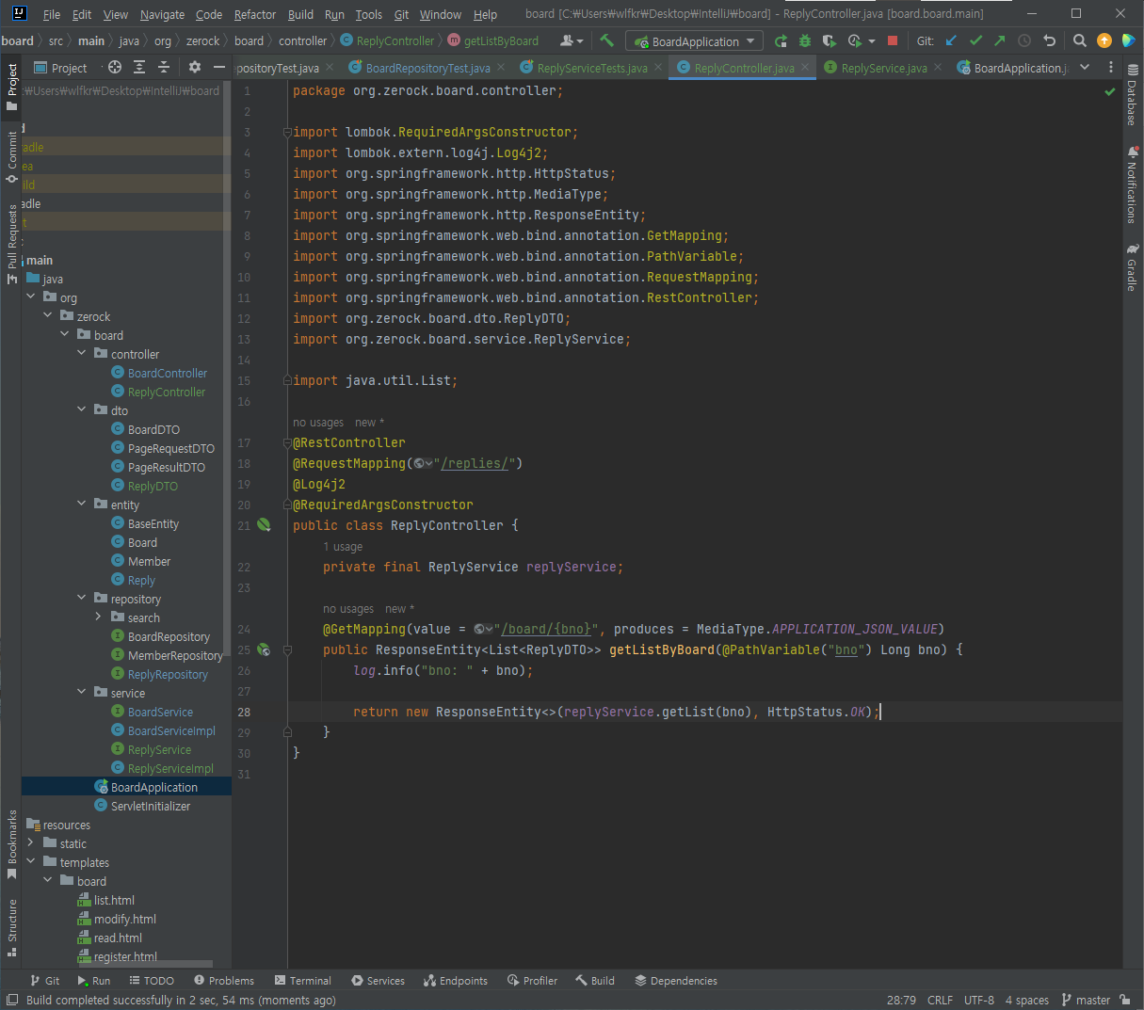Open the Commit tool window on the left stripe
The image size is (1144, 1010).
[12, 156]
